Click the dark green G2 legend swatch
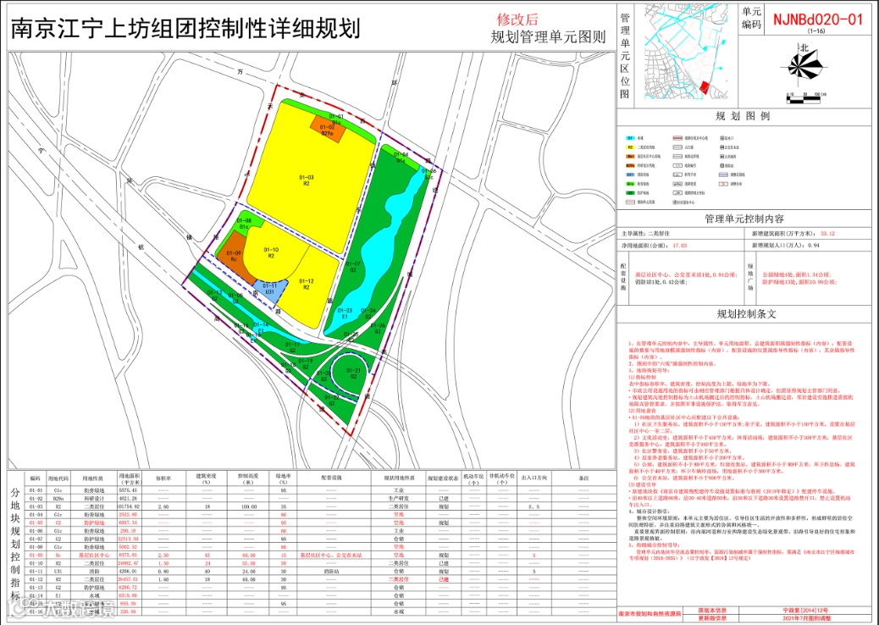The height and width of the screenshot is (625, 879). tap(630, 193)
